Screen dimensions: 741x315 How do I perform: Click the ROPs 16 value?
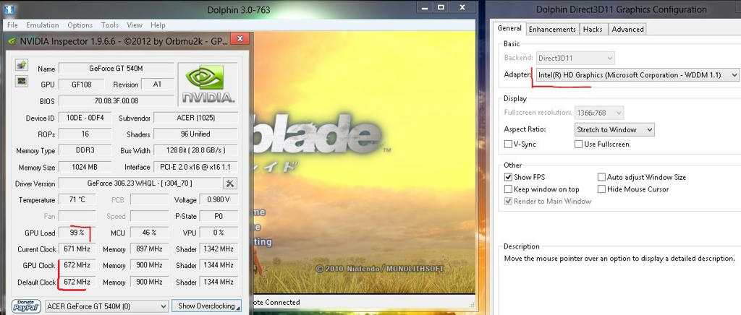(85, 134)
